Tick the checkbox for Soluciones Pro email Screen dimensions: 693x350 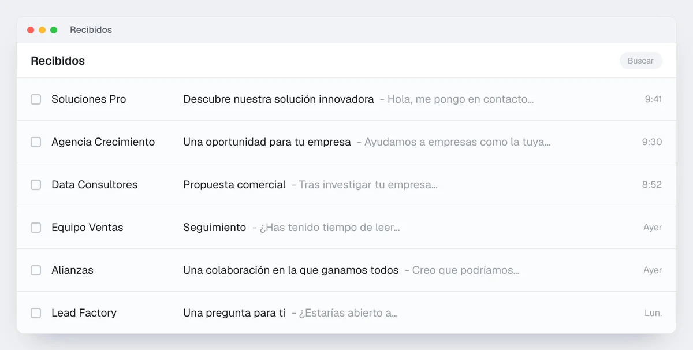pyautogui.click(x=36, y=99)
